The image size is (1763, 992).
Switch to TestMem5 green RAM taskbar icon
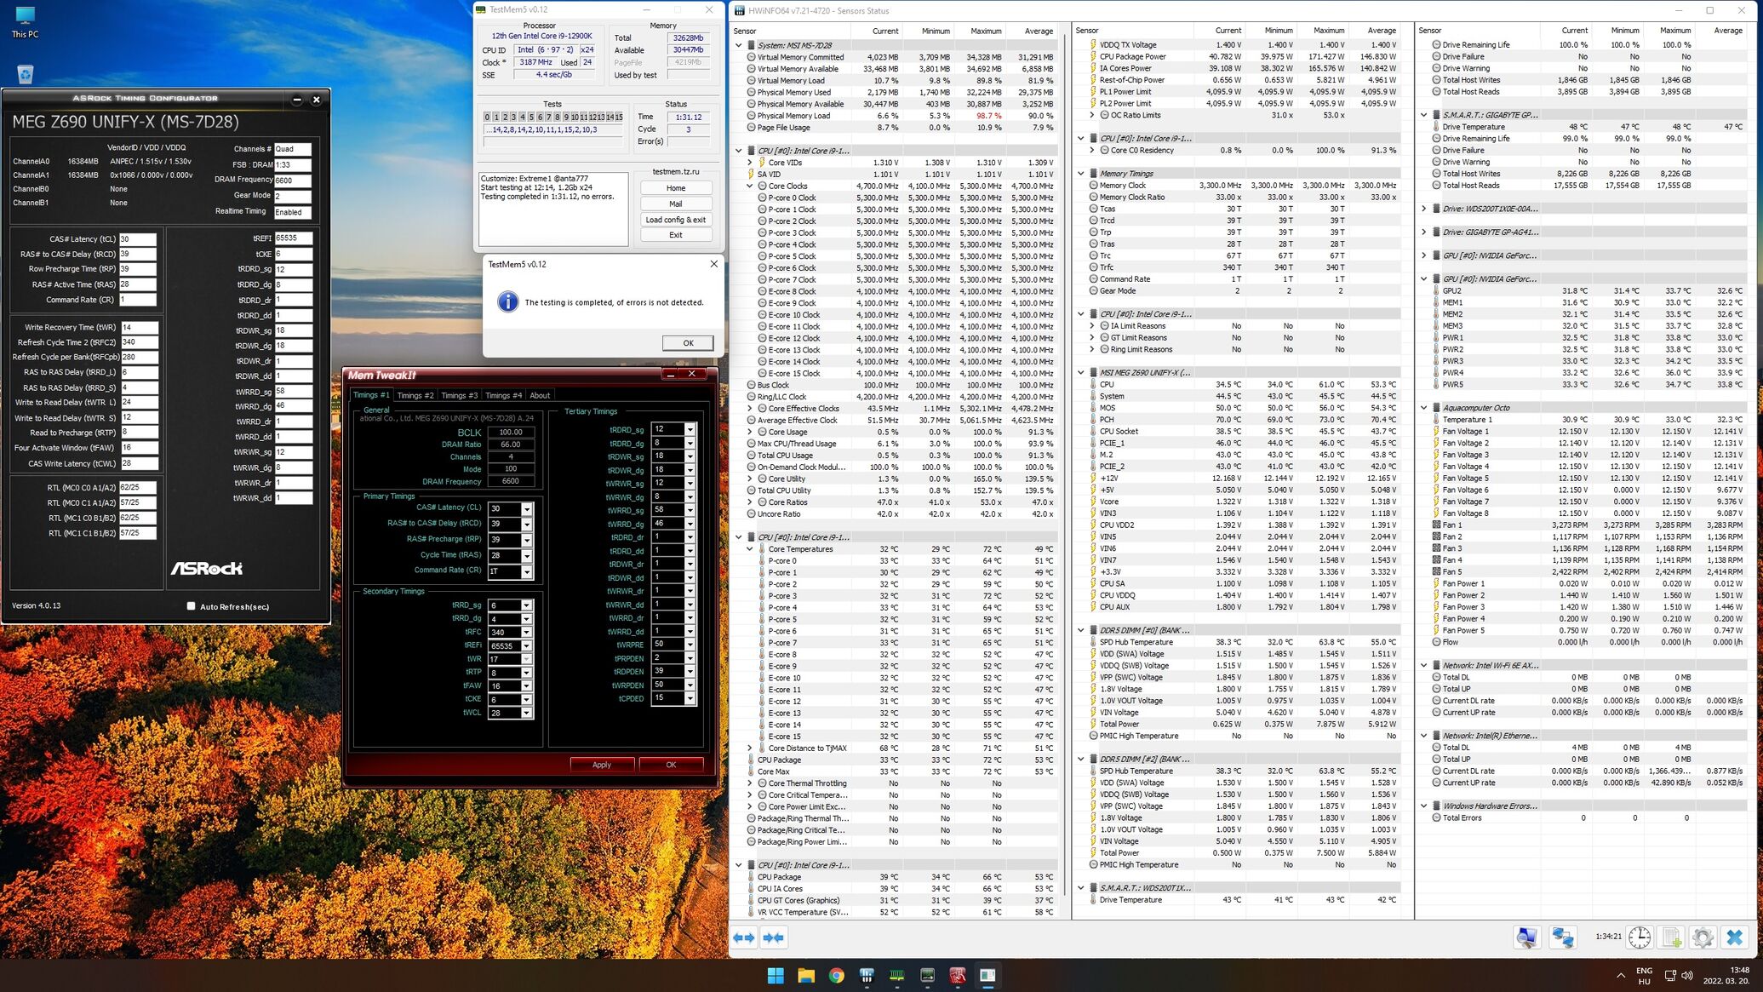[x=897, y=976]
